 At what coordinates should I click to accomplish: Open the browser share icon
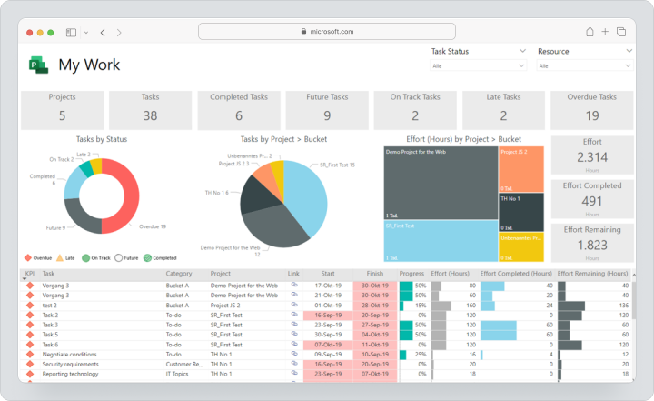pos(590,31)
